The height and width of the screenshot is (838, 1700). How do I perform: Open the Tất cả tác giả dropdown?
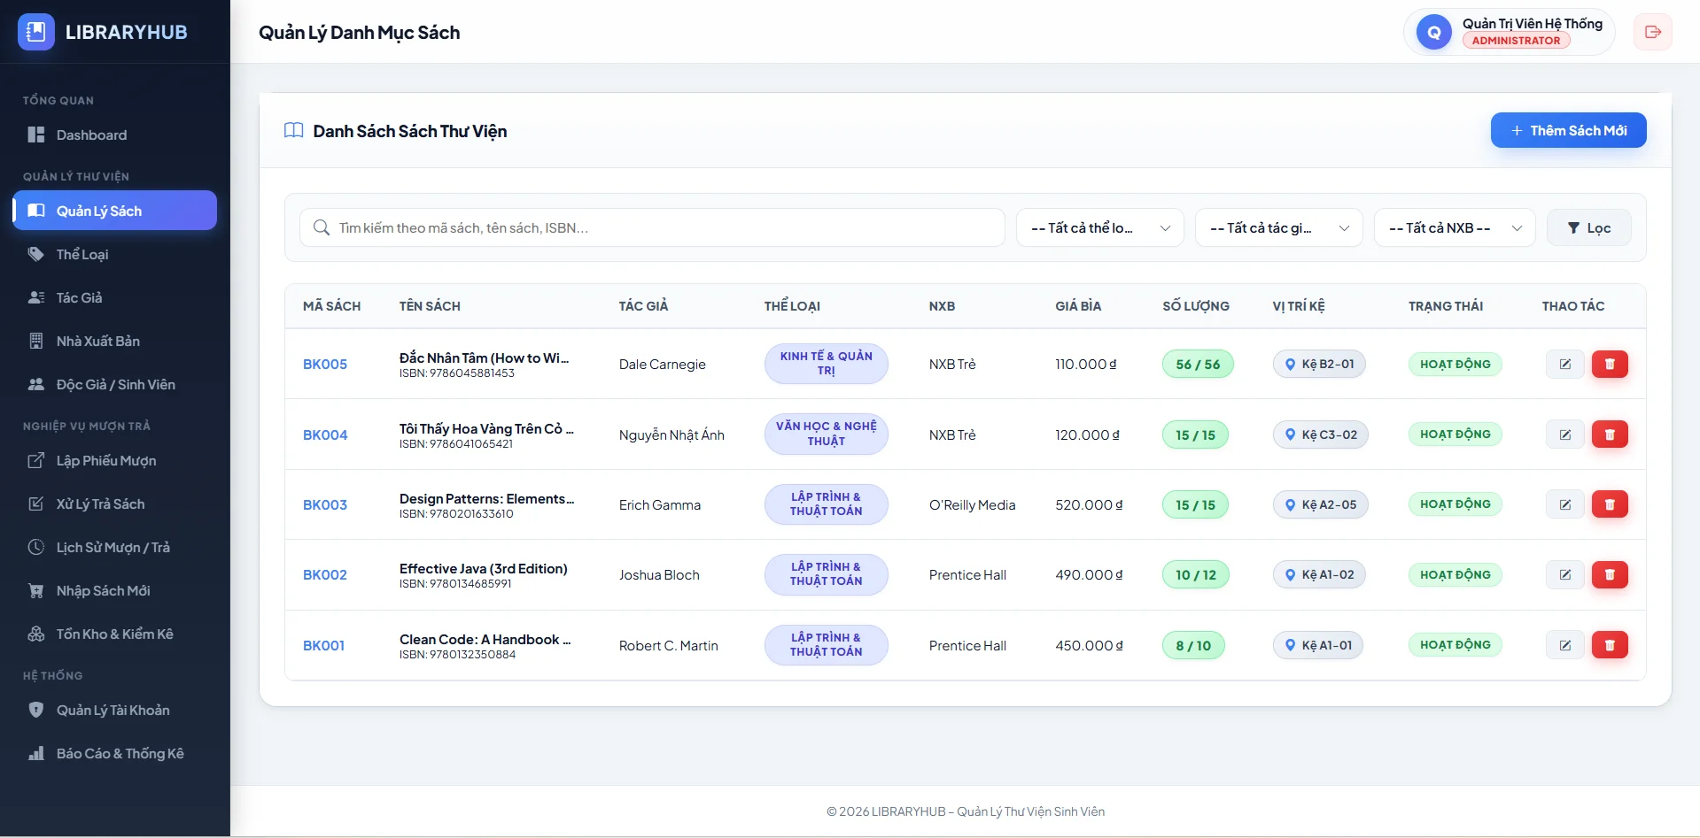point(1279,227)
